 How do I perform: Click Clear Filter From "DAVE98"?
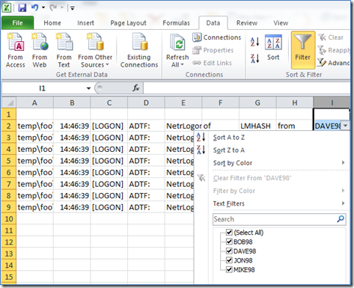252,178
